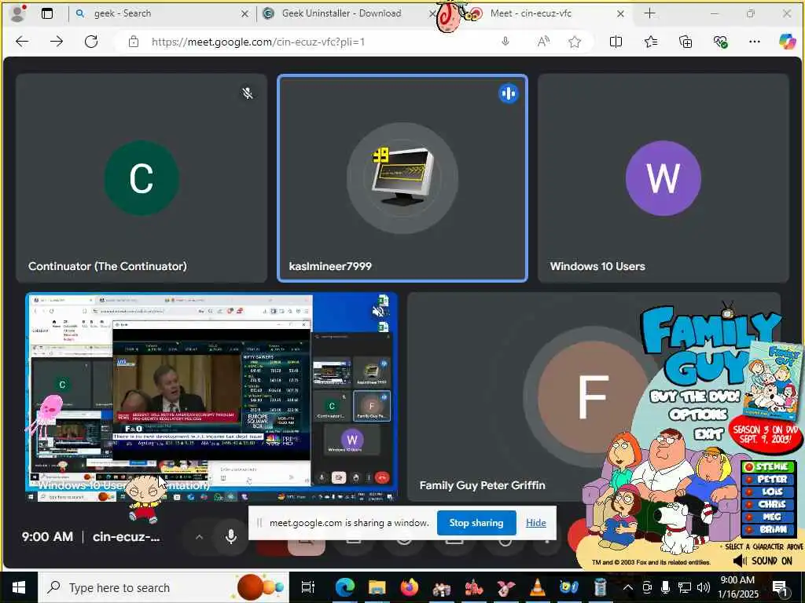
Task: View site information lock icon
Action: click(134, 42)
